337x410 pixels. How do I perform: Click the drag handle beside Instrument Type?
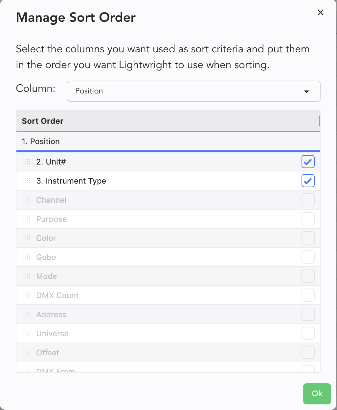click(x=27, y=181)
